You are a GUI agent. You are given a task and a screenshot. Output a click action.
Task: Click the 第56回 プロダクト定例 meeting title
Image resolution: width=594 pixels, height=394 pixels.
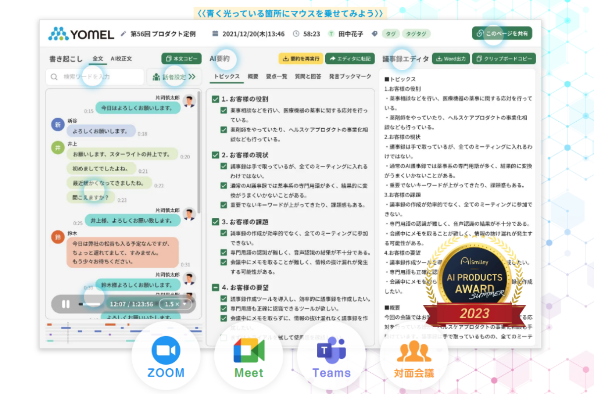tap(163, 34)
